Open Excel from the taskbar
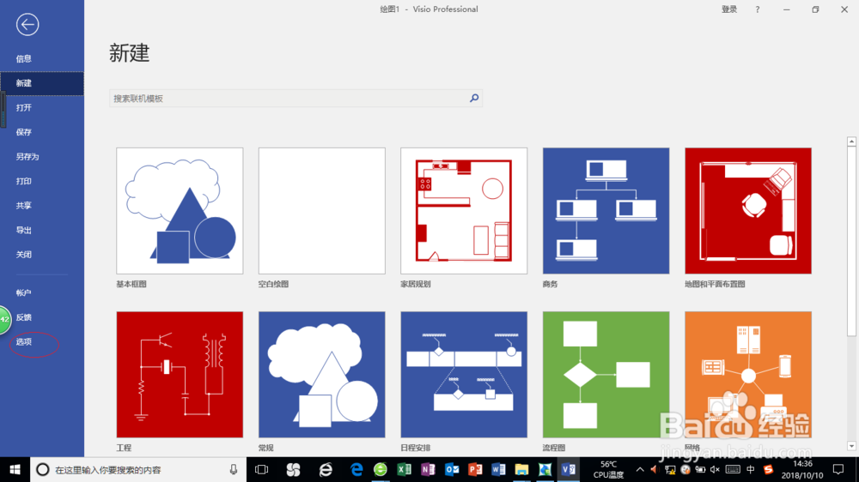 click(x=405, y=469)
